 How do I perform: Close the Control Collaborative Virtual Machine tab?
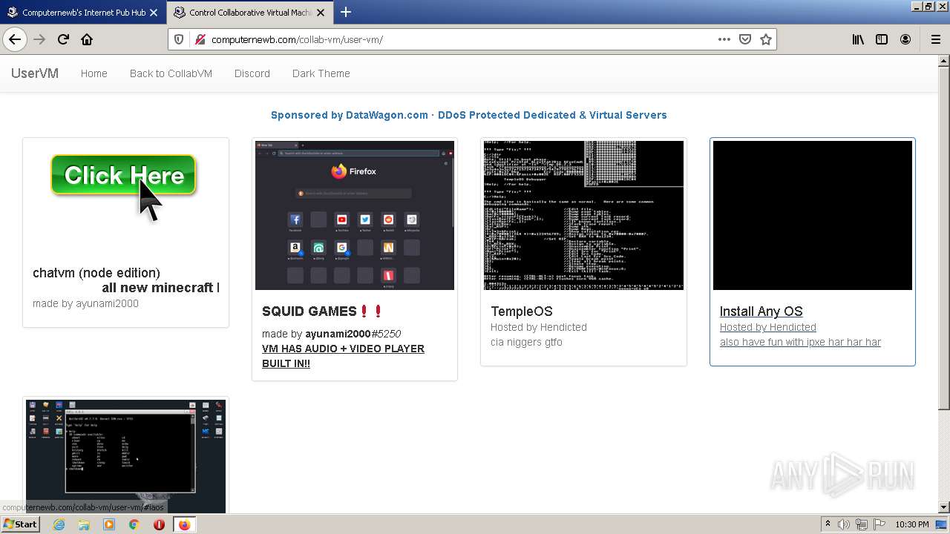[322, 13]
